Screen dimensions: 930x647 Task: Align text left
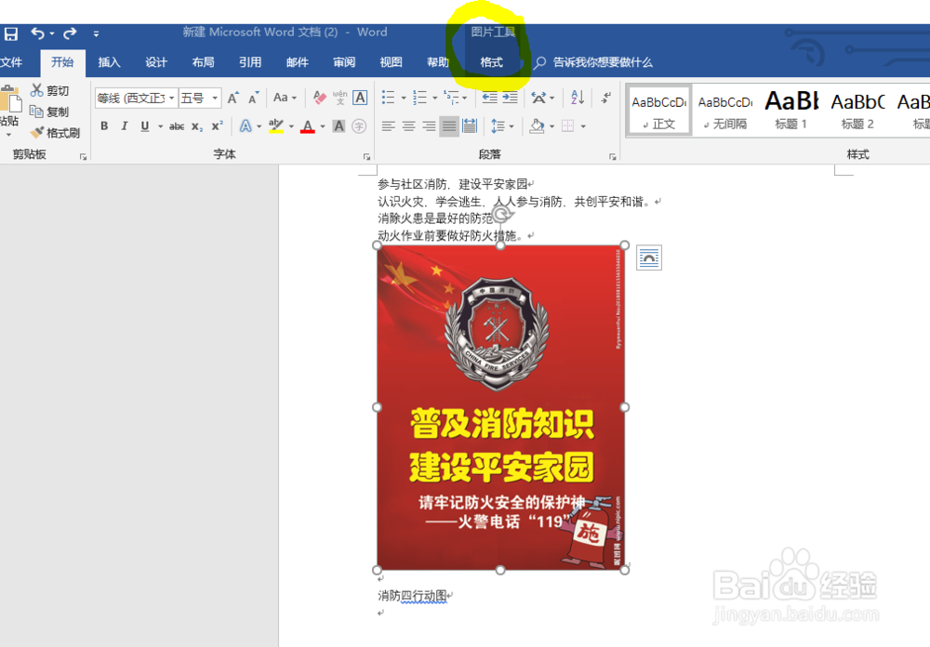click(x=389, y=126)
